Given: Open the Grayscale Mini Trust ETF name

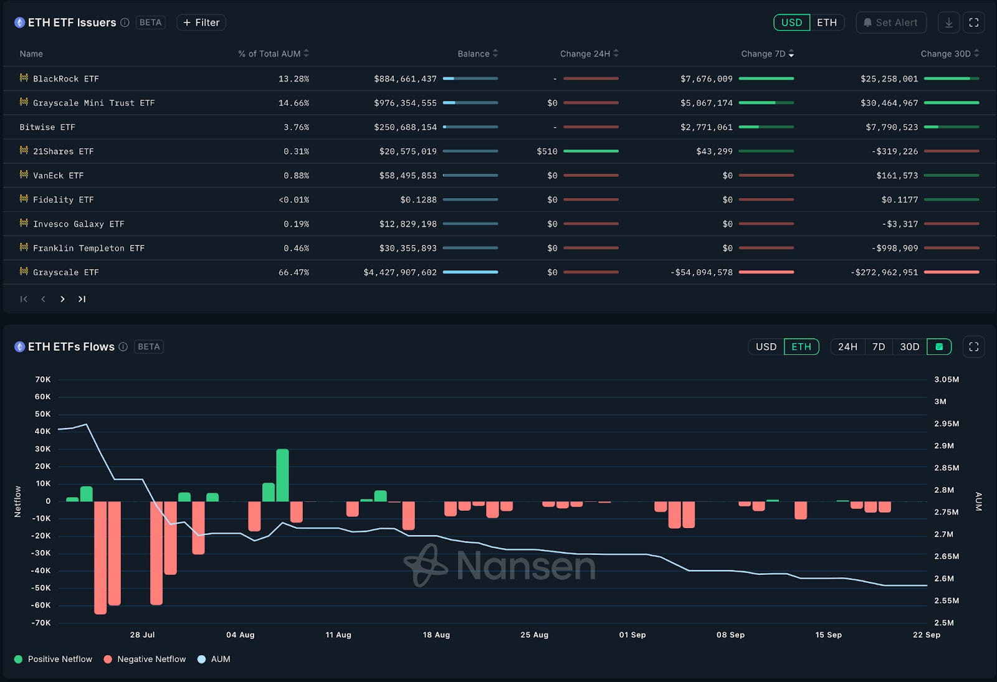Looking at the screenshot, I should click(x=94, y=103).
